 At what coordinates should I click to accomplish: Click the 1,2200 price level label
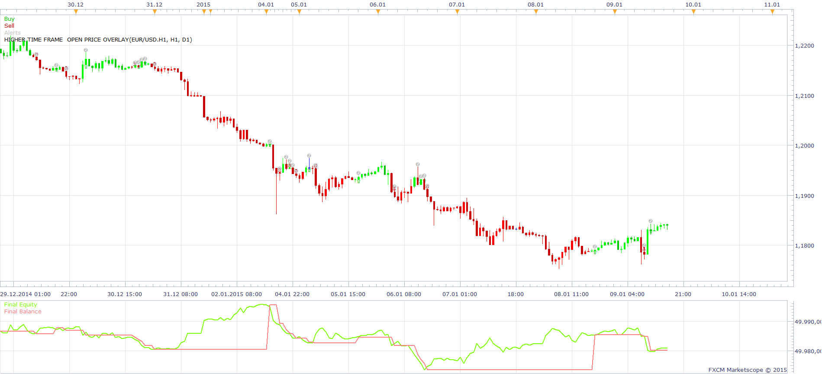[x=805, y=46]
